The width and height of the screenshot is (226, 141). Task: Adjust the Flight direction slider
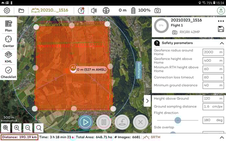(178, 120)
